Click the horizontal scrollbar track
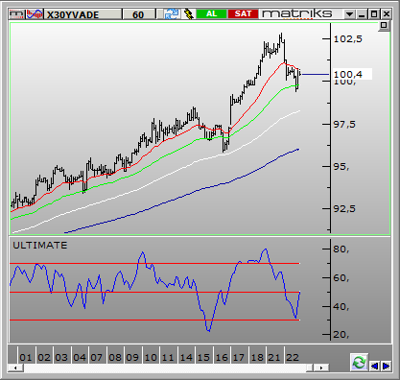Screen dimensions: 400x380 pos(166,368)
